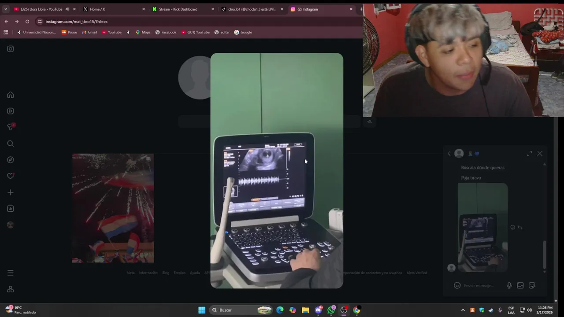Mute the YouTube tab audio icon
This screenshot has height=317, width=564.
[67, 9]
